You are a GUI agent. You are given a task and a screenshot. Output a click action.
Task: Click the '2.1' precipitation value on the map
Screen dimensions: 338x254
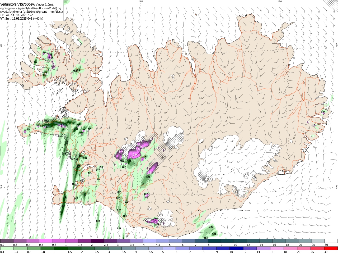click(x=63, y=206)
